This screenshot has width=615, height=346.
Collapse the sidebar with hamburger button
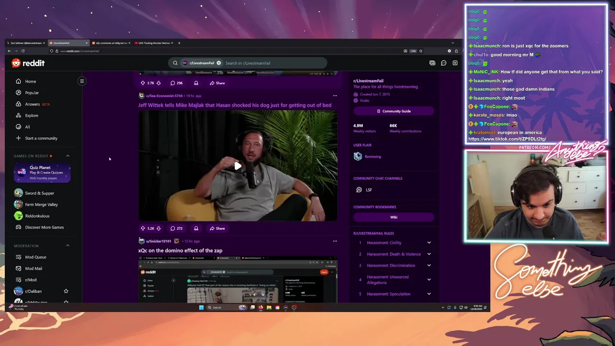point(82,81)
